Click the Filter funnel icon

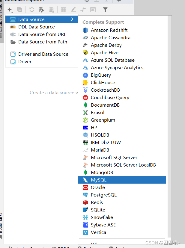tap(105, 10)
